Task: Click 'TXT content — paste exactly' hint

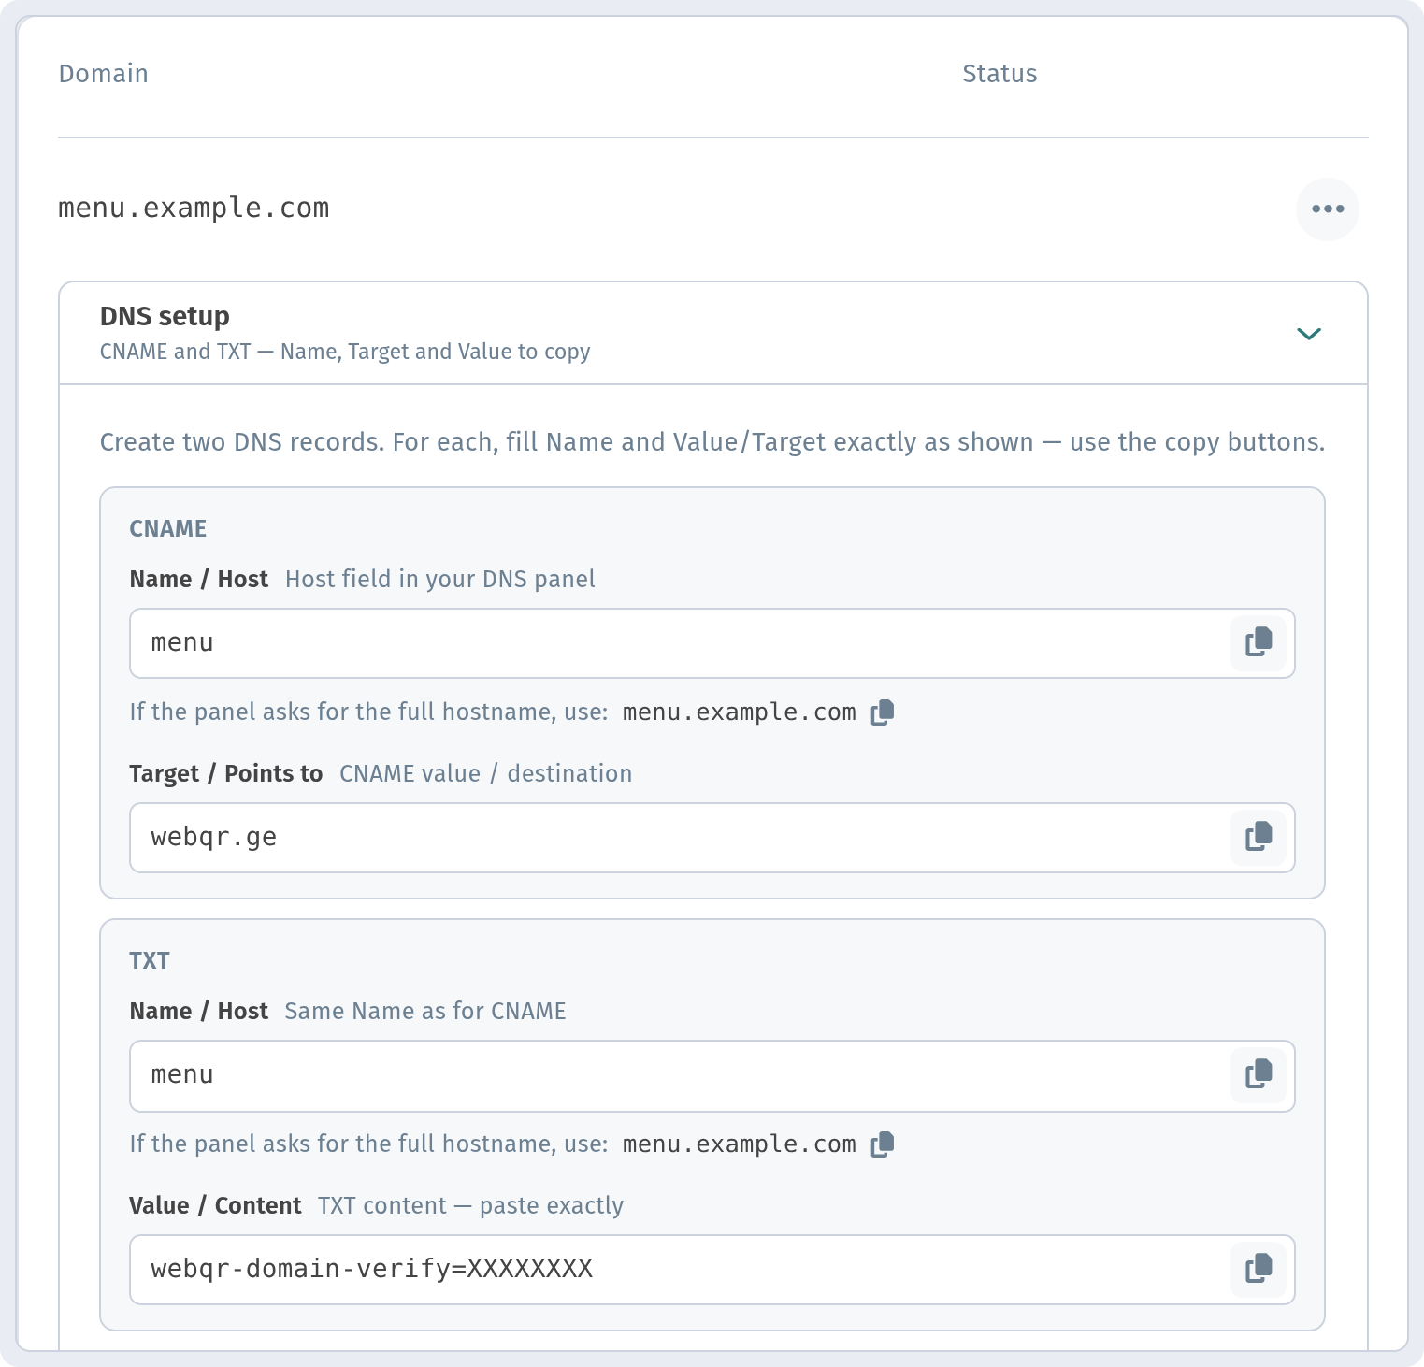Action: click(470, 1205)
